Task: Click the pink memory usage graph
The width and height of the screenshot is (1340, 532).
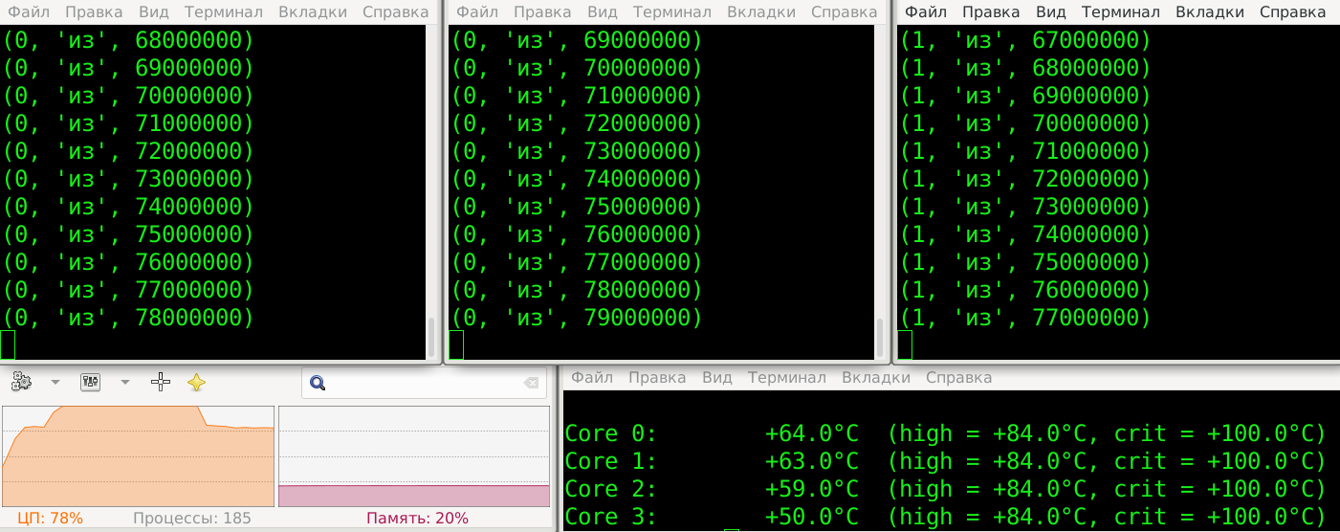Action: click(x=414, y=496)
